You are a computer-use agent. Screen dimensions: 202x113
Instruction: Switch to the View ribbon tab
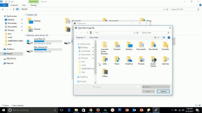(x=24, y=5)
